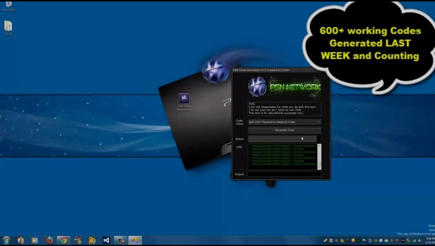435x246 pixels.
Task: Click the CMD log scrollbar up arrow
Action: pos(319,146)
